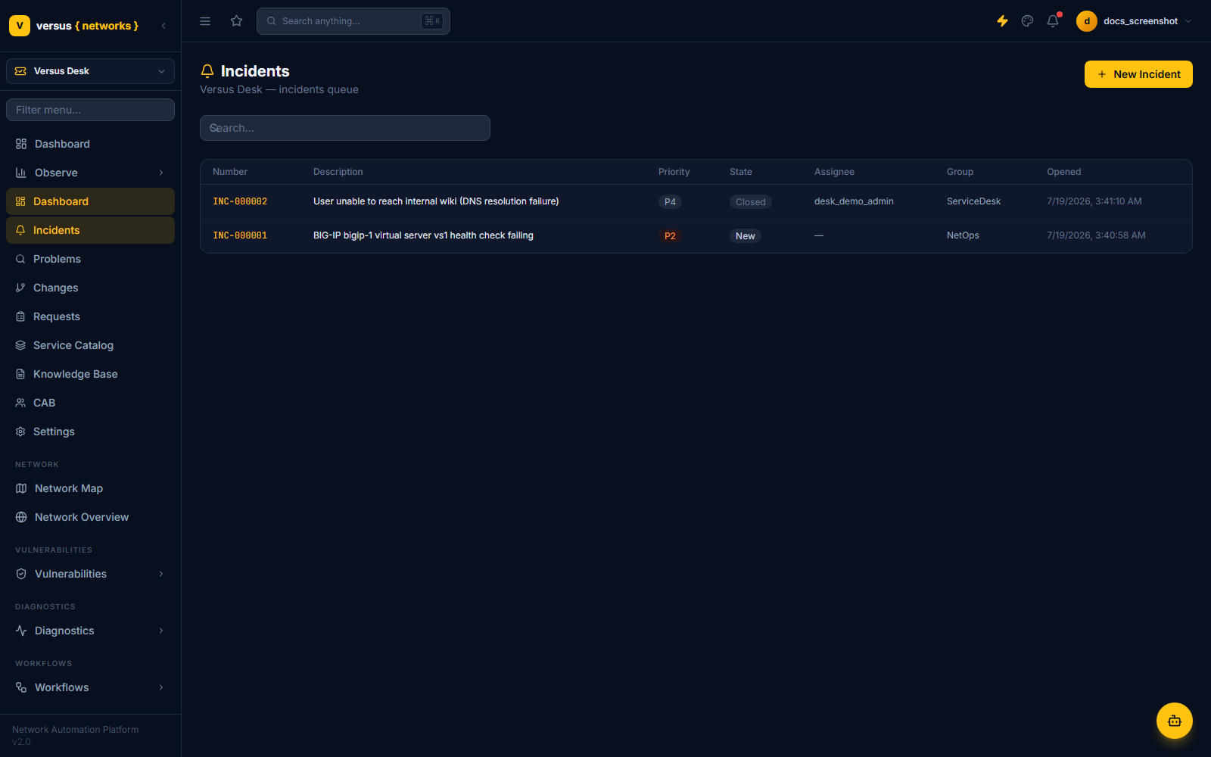The height and width of the screenshot is (757, 1211).
Task: Open Knowledge Base
Action: (90, 374)
